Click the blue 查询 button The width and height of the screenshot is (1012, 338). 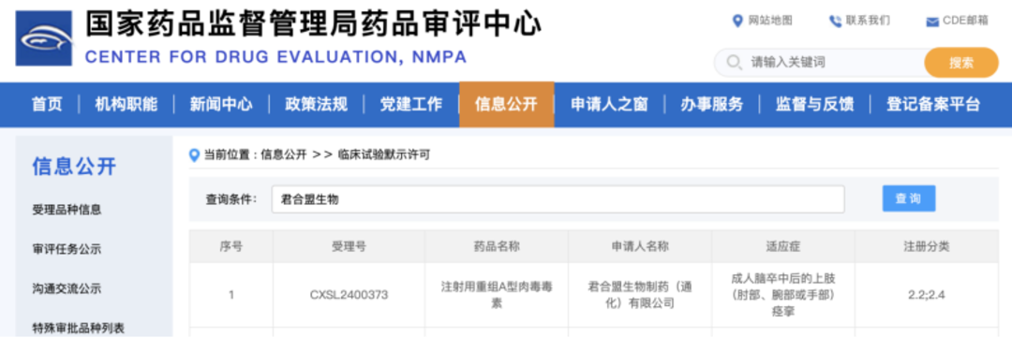click(x=909, y=198)
